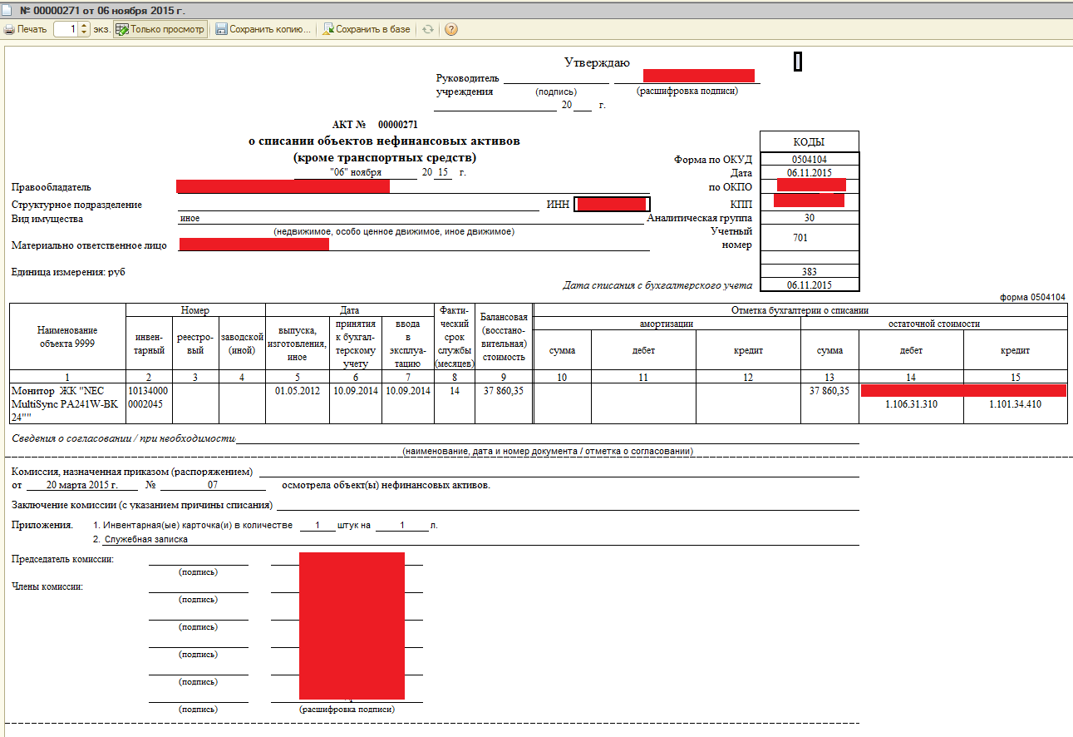This screenshot has width=1073, height=737.
Task: Click Сохранить в базе button
Action: 367,29
